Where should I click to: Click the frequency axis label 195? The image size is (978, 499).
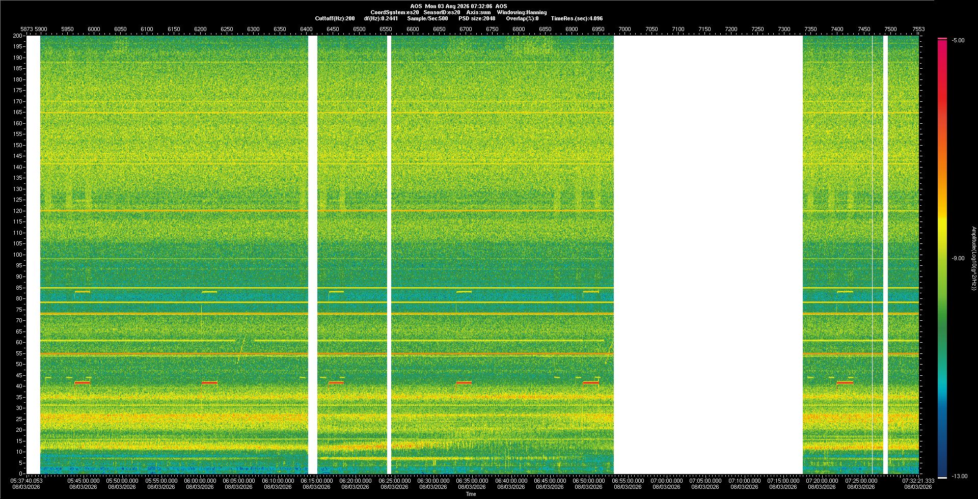(18, 46)
